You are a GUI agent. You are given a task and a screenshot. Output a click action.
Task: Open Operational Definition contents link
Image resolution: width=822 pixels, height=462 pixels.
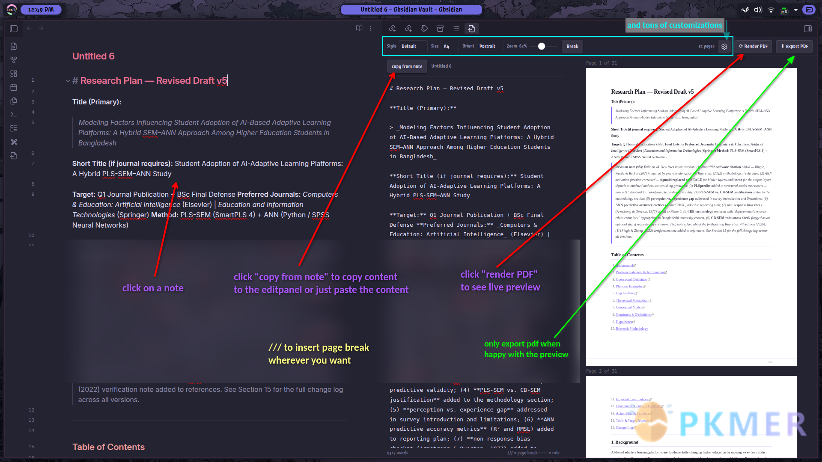click(x=632, y=279)
